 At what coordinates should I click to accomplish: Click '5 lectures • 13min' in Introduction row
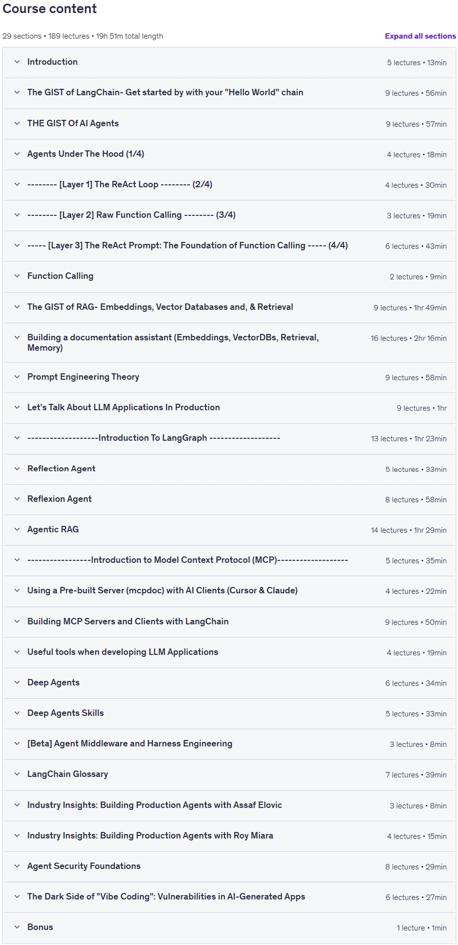pos(417,62)
